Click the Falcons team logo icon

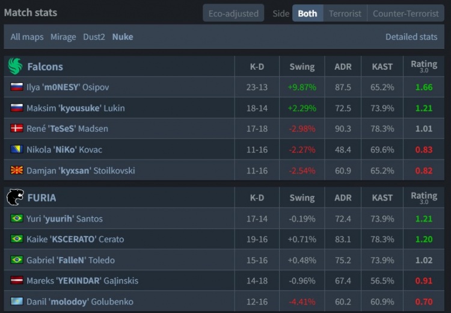tap(15, 66)
